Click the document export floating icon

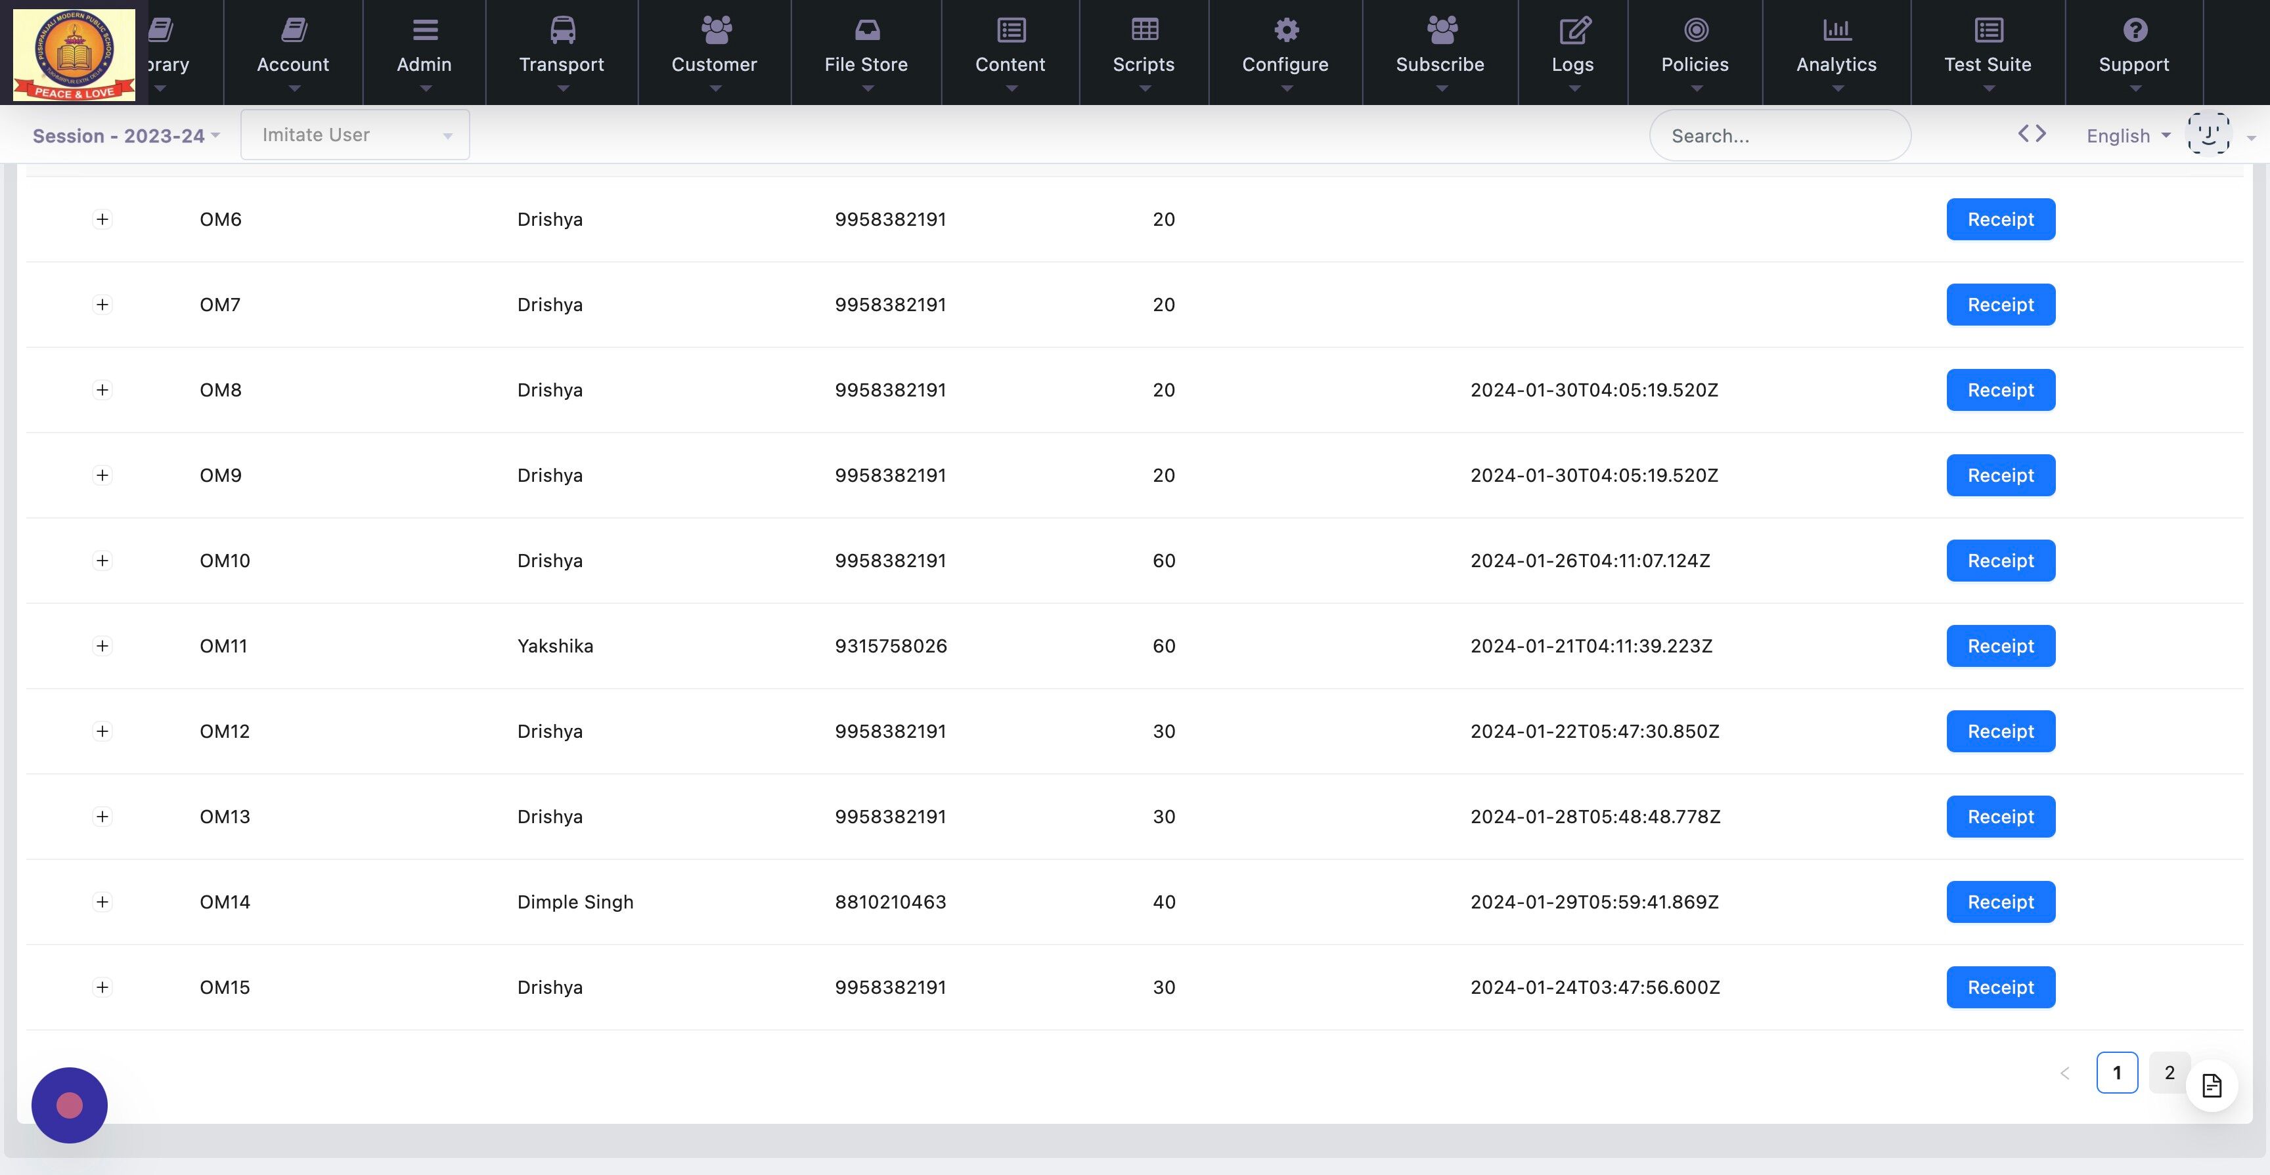pos(2212,1085)
